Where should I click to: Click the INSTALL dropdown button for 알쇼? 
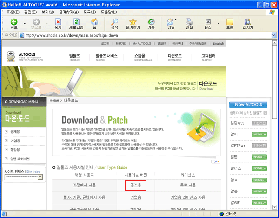259,180
